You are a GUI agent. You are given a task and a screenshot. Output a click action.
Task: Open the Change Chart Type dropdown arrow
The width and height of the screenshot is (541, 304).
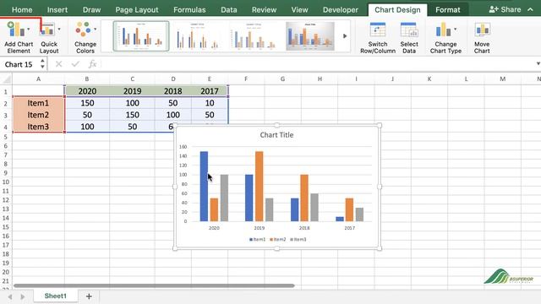456,29
